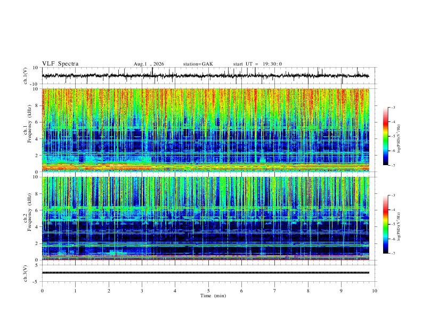Click the ch.1 black waveform trace

[206, 76]
